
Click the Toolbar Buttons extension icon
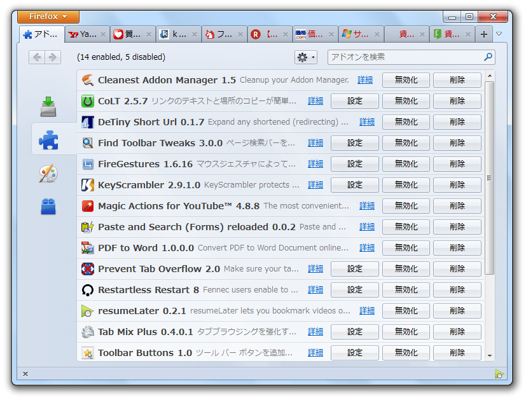pos(88,353)
